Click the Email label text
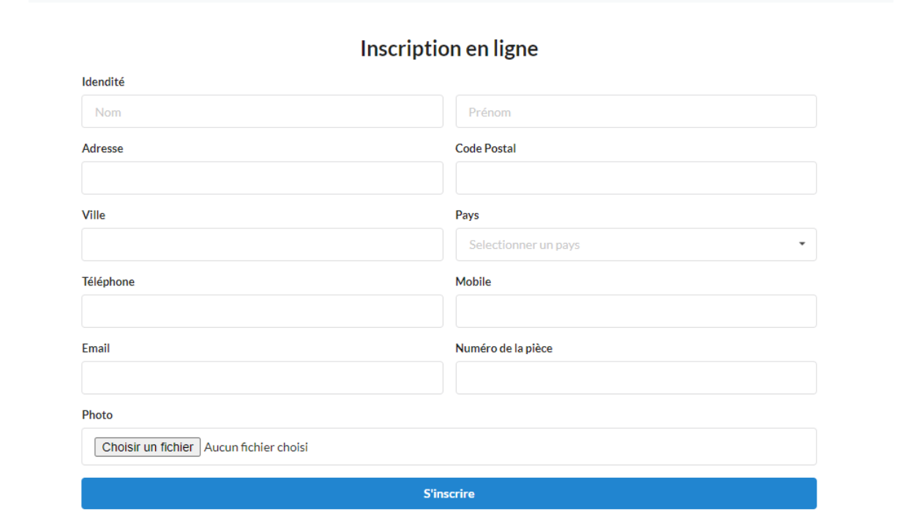Viewport: 922px width, 518px height. click(x=96, y=348)
